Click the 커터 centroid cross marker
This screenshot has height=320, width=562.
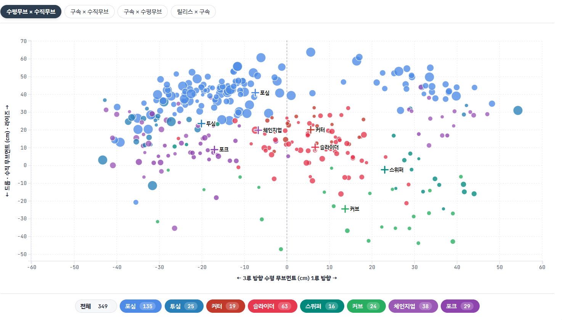pos(311,130)
